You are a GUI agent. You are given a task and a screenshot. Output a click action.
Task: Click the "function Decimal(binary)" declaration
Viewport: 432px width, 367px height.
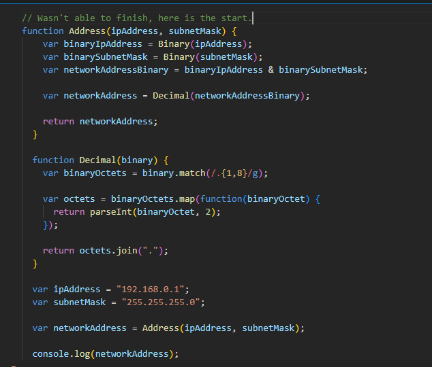(100, 160)
